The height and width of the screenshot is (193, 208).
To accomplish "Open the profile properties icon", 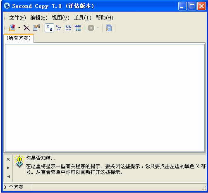I will click(x=36, y=28).
